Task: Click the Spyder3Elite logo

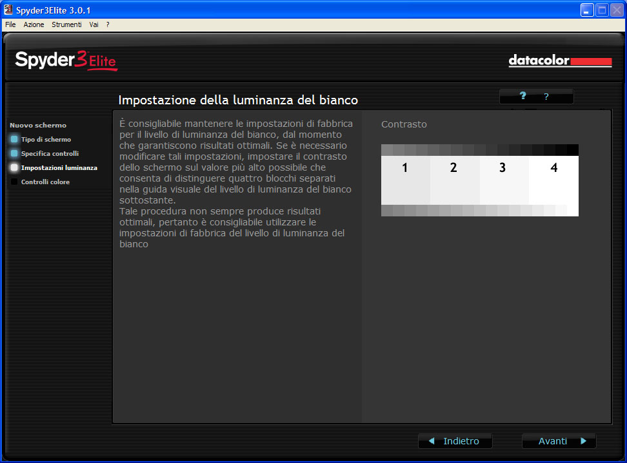Action: click(66, 61)
